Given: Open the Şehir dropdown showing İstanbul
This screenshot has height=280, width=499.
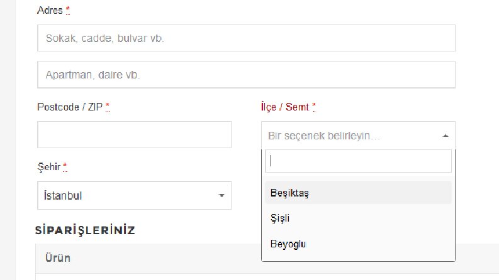Looking at the screenshot, I should [x=134, y=195].
